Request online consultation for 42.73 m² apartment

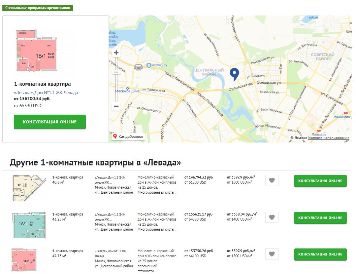320,254
